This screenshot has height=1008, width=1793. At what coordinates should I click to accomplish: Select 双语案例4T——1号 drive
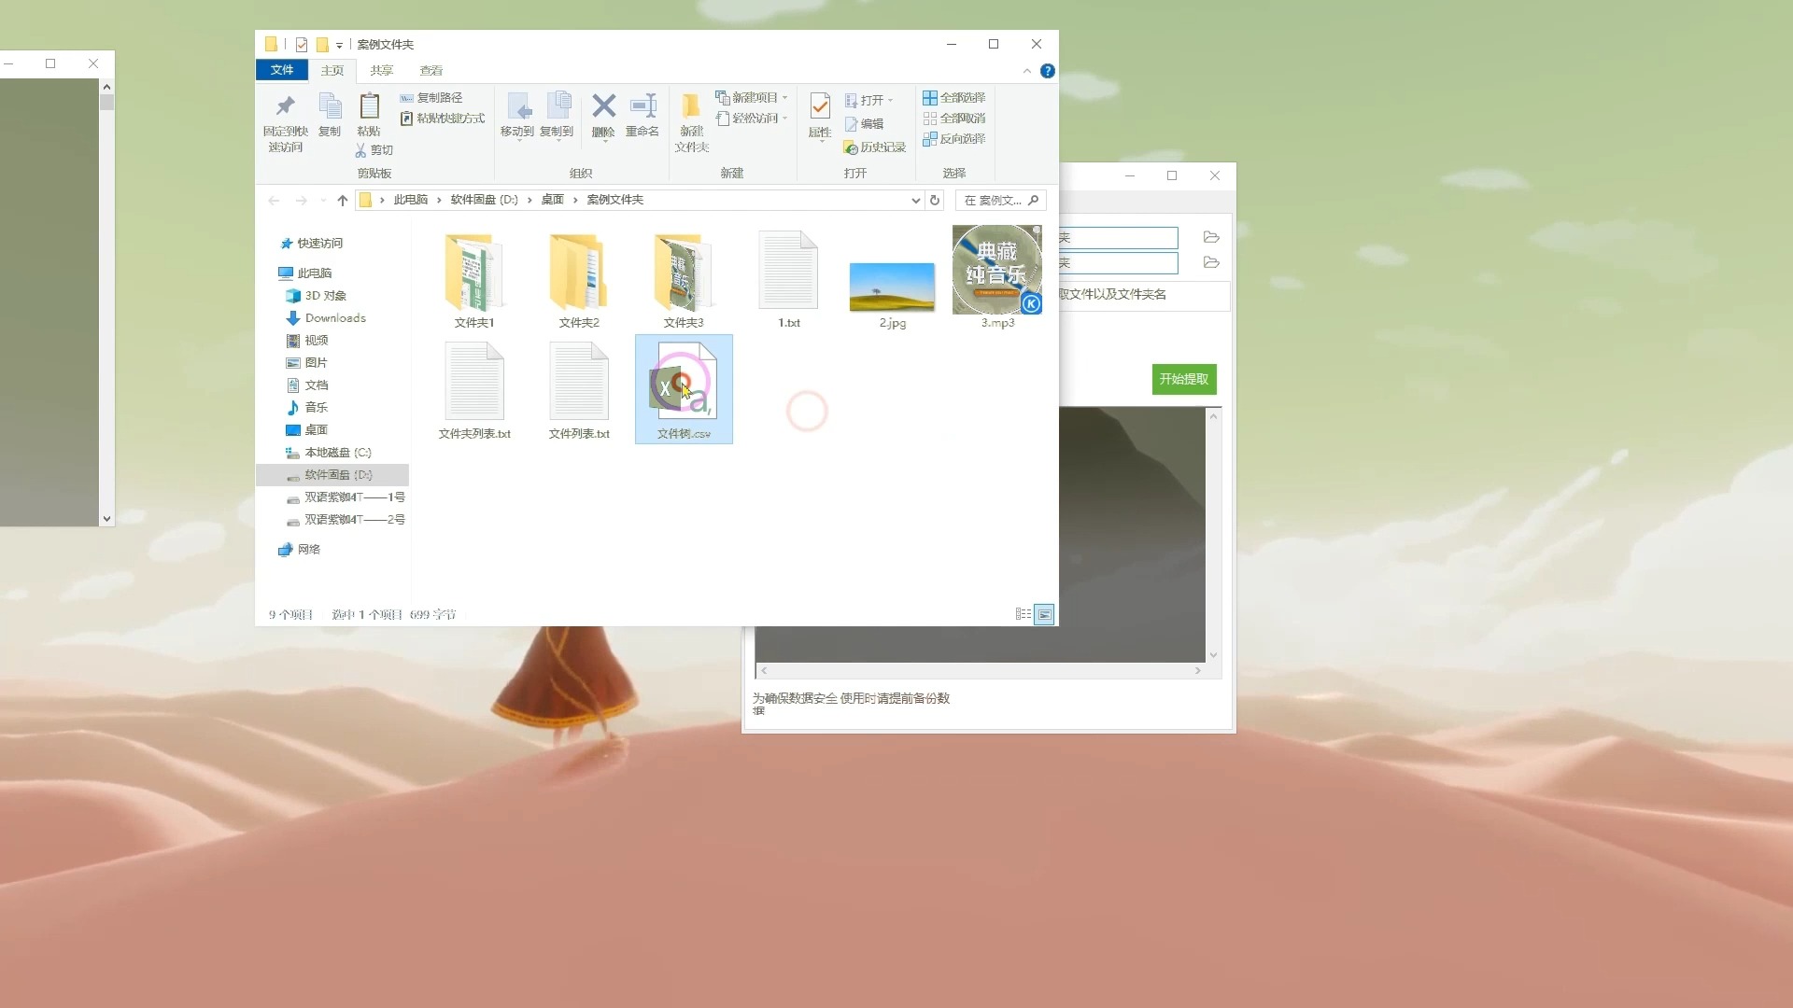click(354, 497)
